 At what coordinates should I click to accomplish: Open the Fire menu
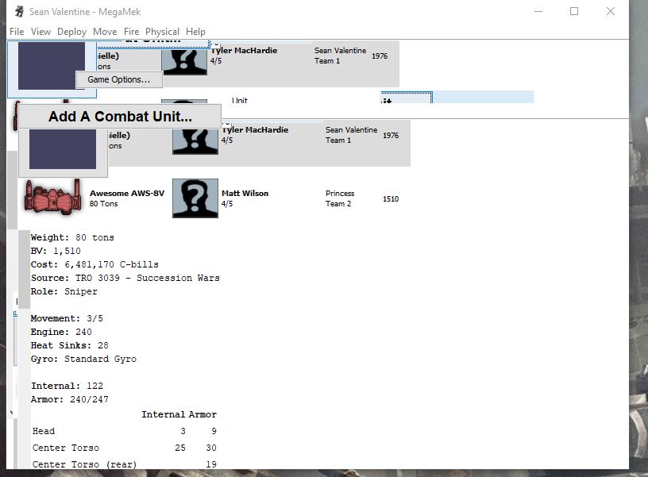[131, 32]
